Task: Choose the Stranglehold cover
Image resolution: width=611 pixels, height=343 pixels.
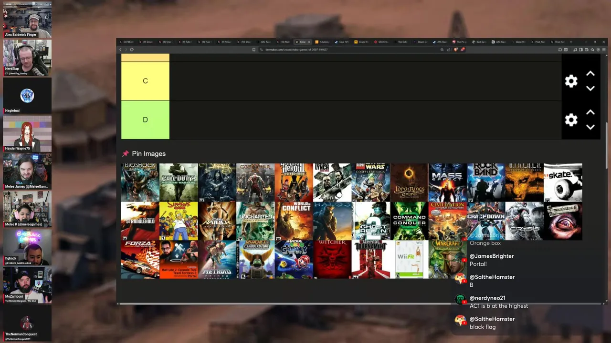Action: tap(140, 221)
